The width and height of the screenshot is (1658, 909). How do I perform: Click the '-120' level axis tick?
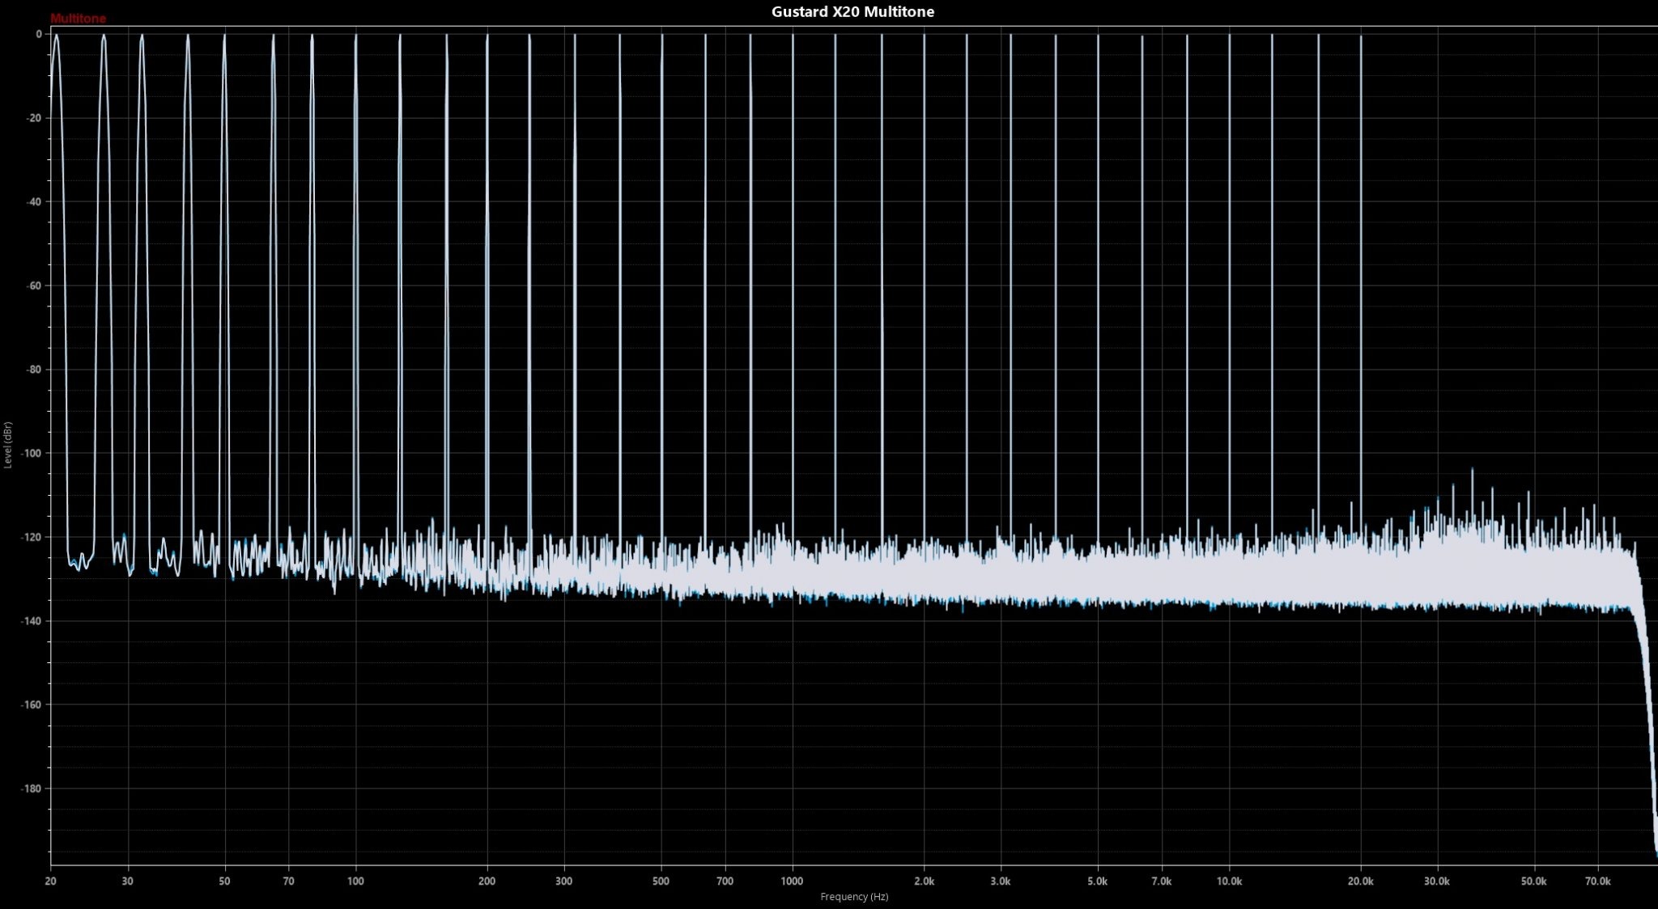[x=32, y=537]
